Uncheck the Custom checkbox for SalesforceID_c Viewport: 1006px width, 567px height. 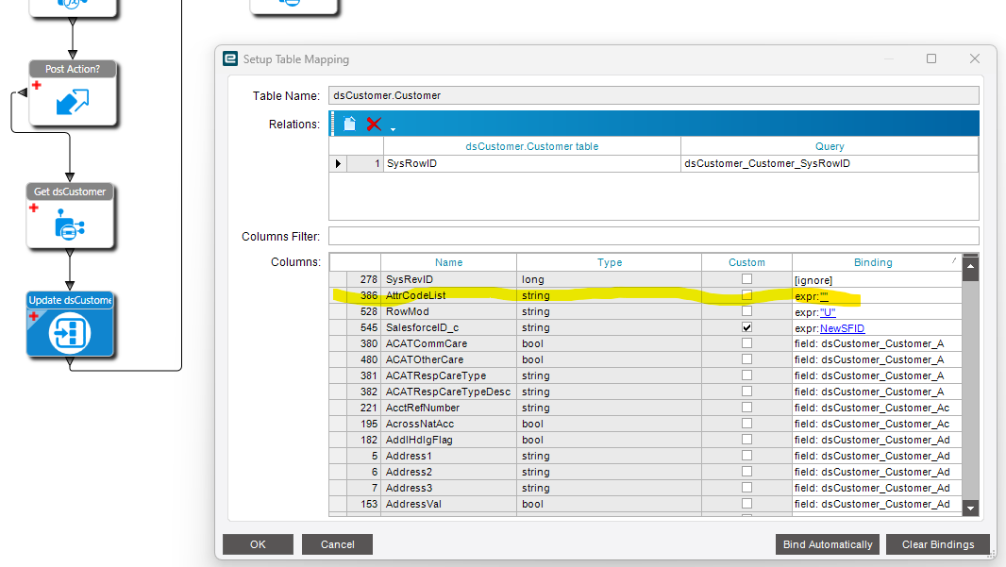[x=746, y=326]
